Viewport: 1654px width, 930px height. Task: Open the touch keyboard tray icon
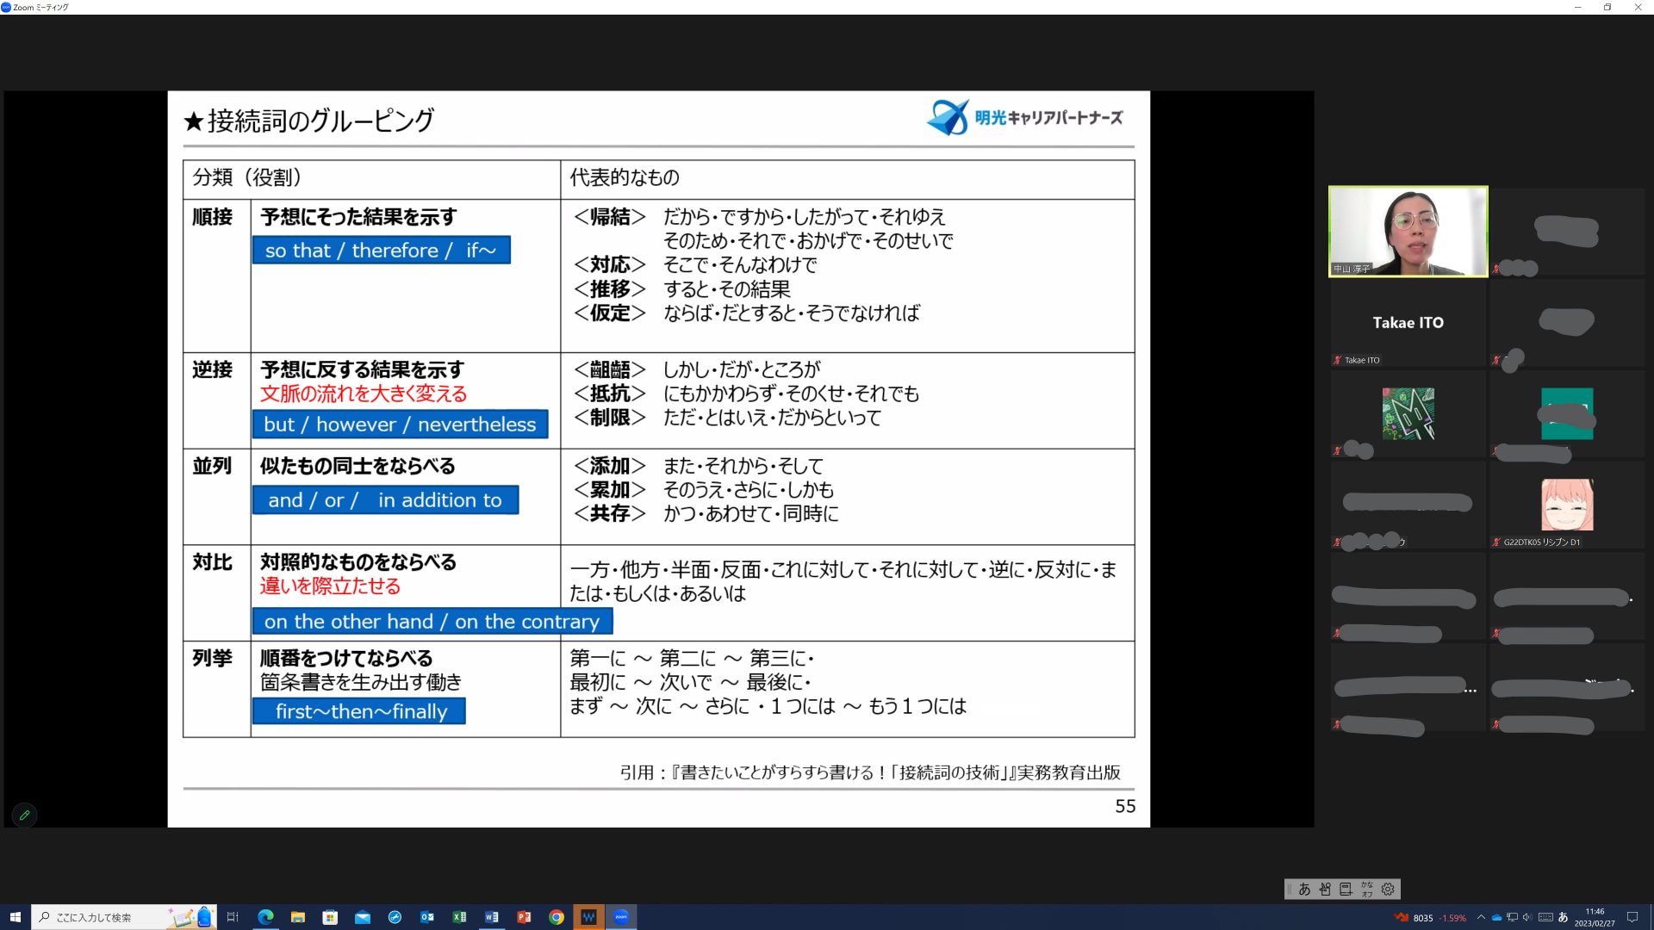[1545, 917]
